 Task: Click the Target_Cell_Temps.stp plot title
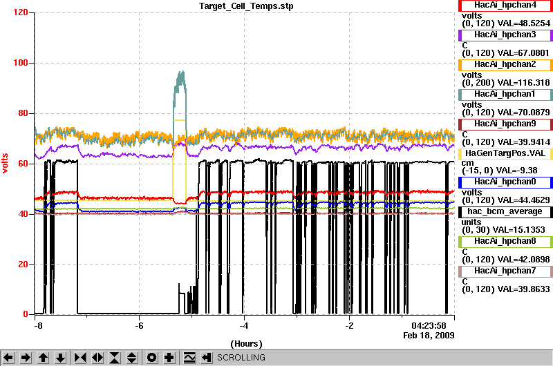[246, 6]
